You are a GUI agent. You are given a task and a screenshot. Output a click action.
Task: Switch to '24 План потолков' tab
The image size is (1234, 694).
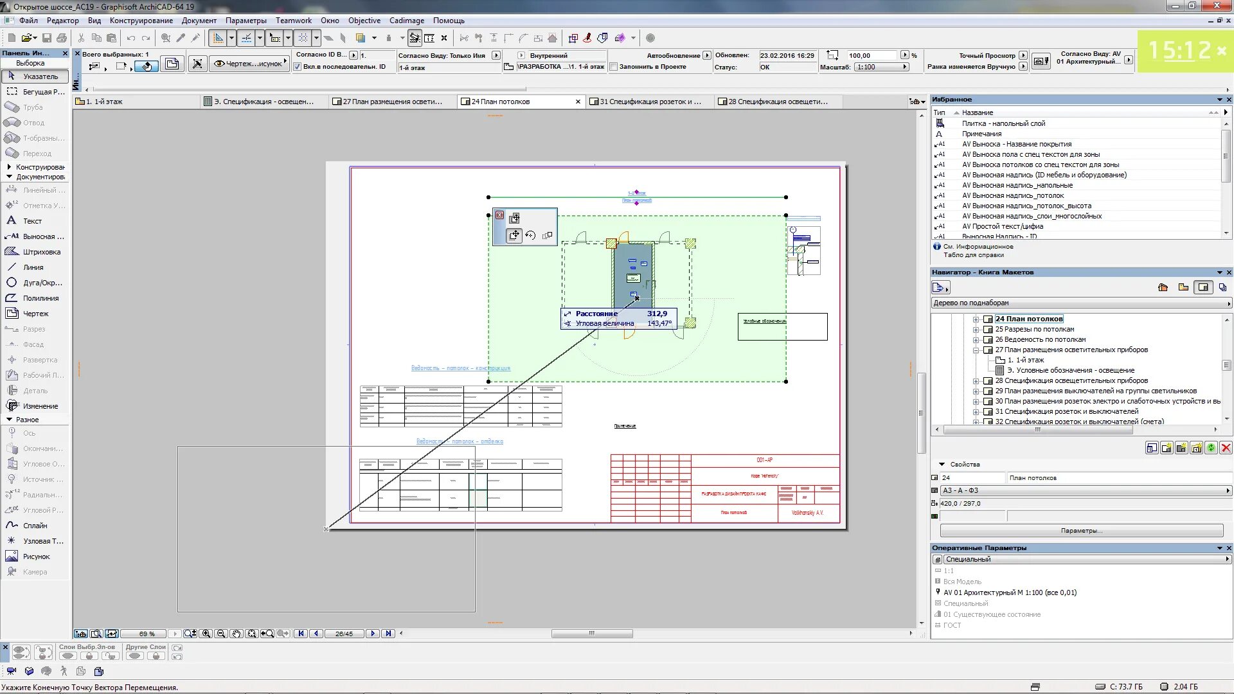point(501,101)
